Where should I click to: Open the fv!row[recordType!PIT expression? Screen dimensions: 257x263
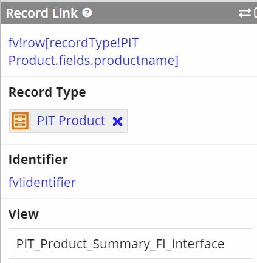pyautogui.click(x=74, y=43)
